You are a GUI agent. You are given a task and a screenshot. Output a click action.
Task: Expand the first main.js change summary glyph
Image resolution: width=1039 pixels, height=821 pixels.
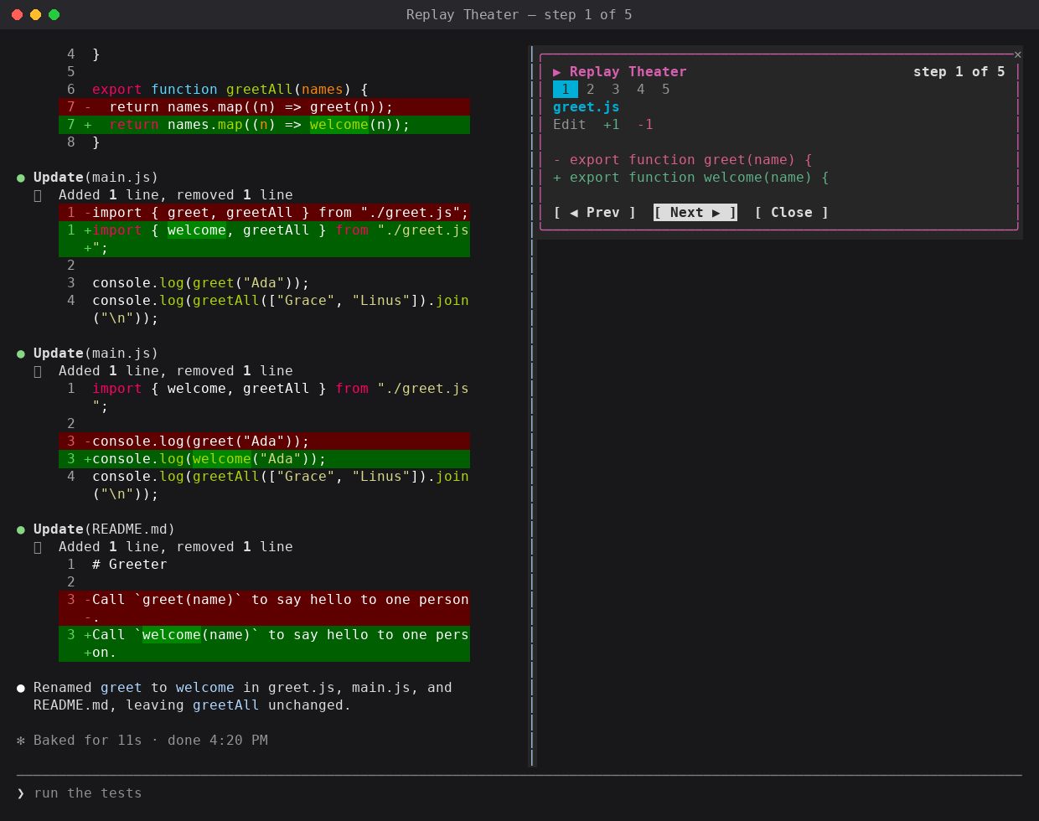38,195
